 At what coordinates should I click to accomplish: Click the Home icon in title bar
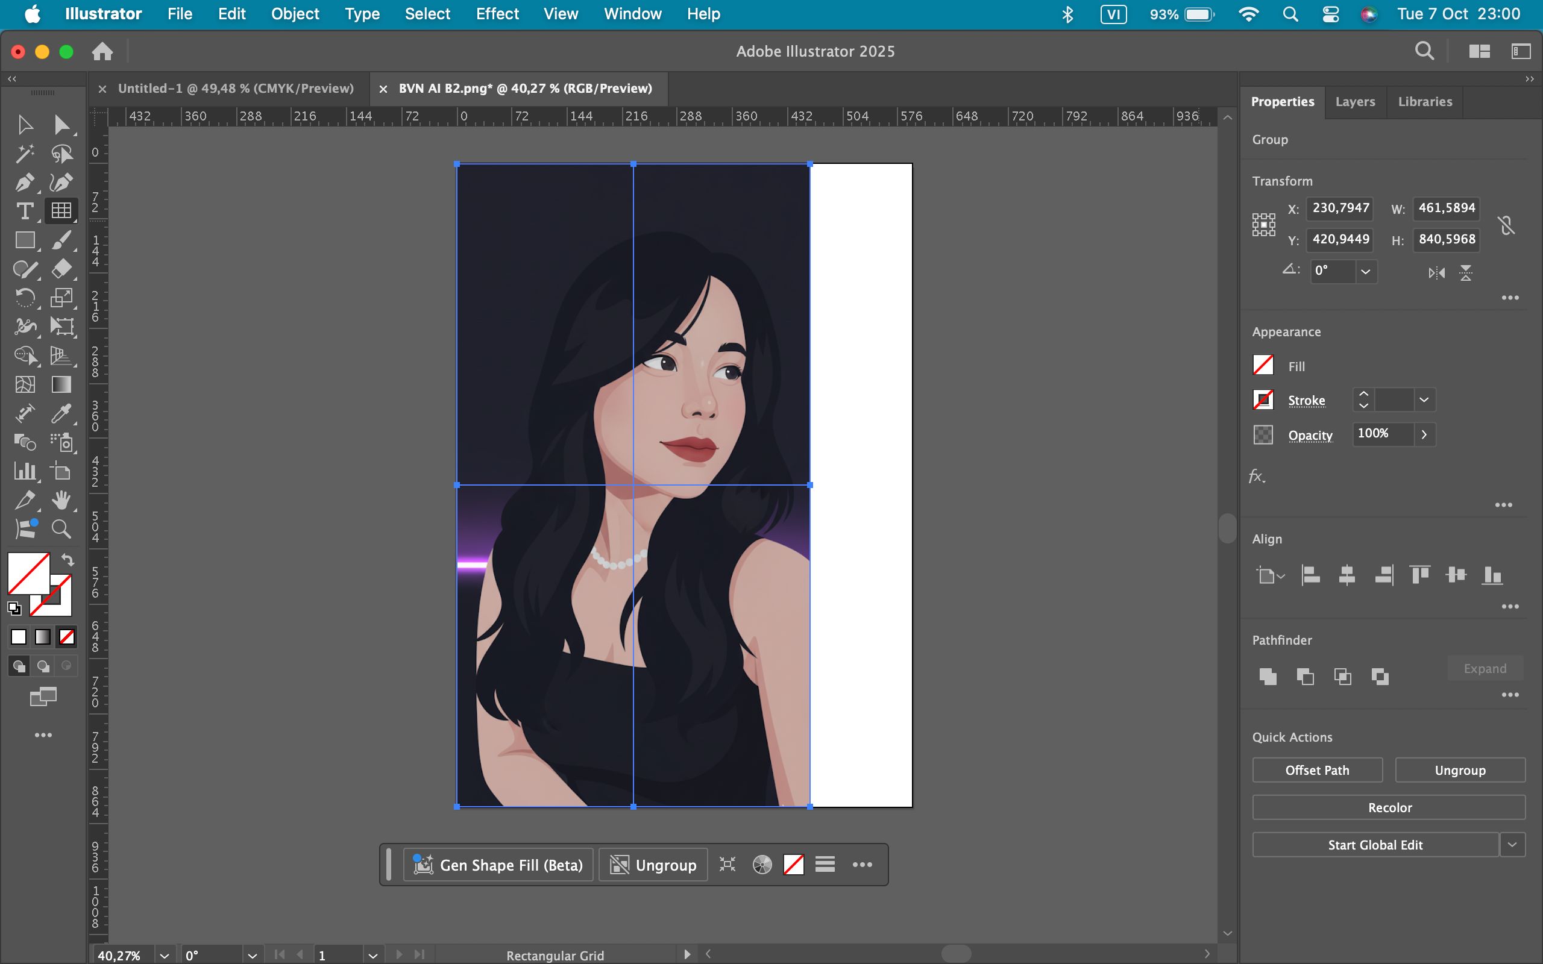[x=102, y=52]
